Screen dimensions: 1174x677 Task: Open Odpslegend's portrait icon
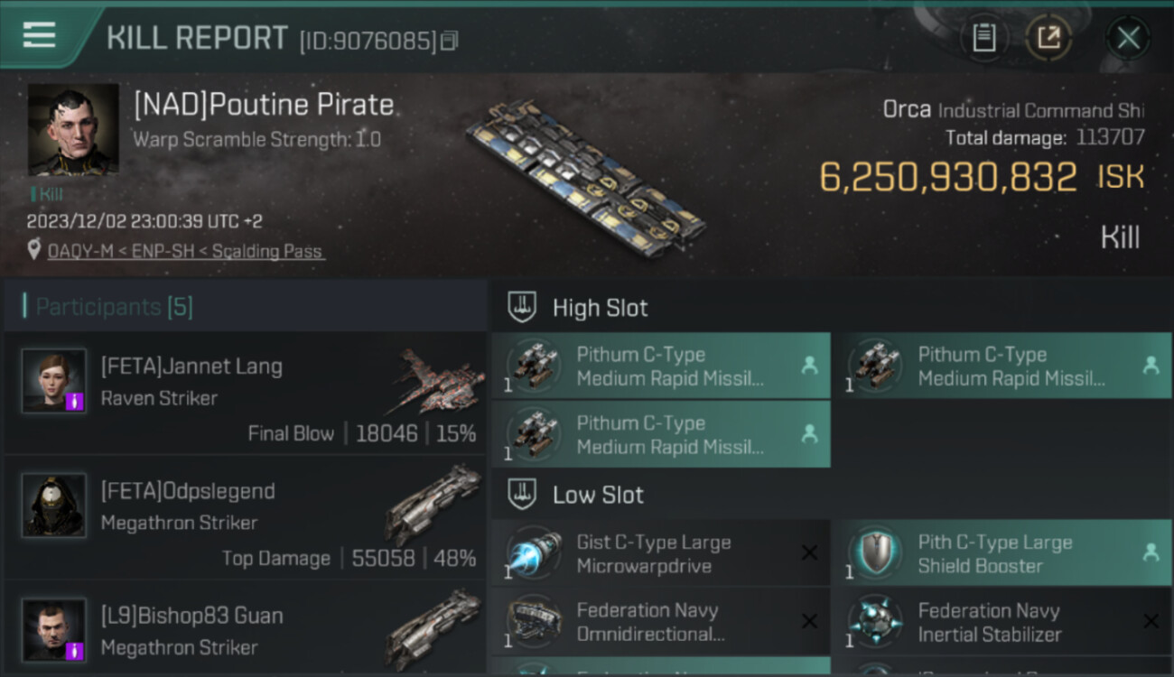tap(54, 505)
